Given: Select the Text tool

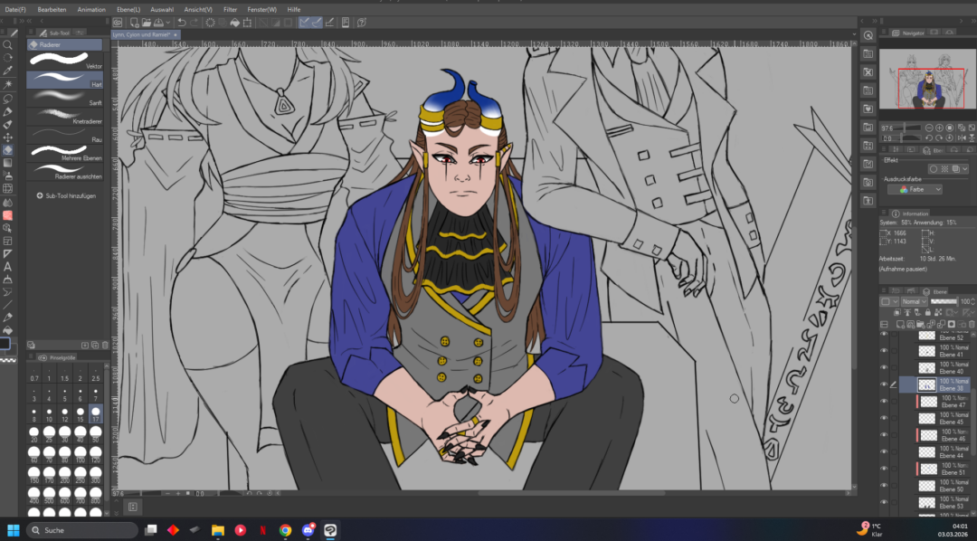Looking at the screenshot, I should coord(8,267).
